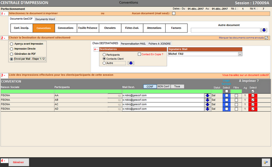Open the Autre document combo box

(x=225, y=30)
